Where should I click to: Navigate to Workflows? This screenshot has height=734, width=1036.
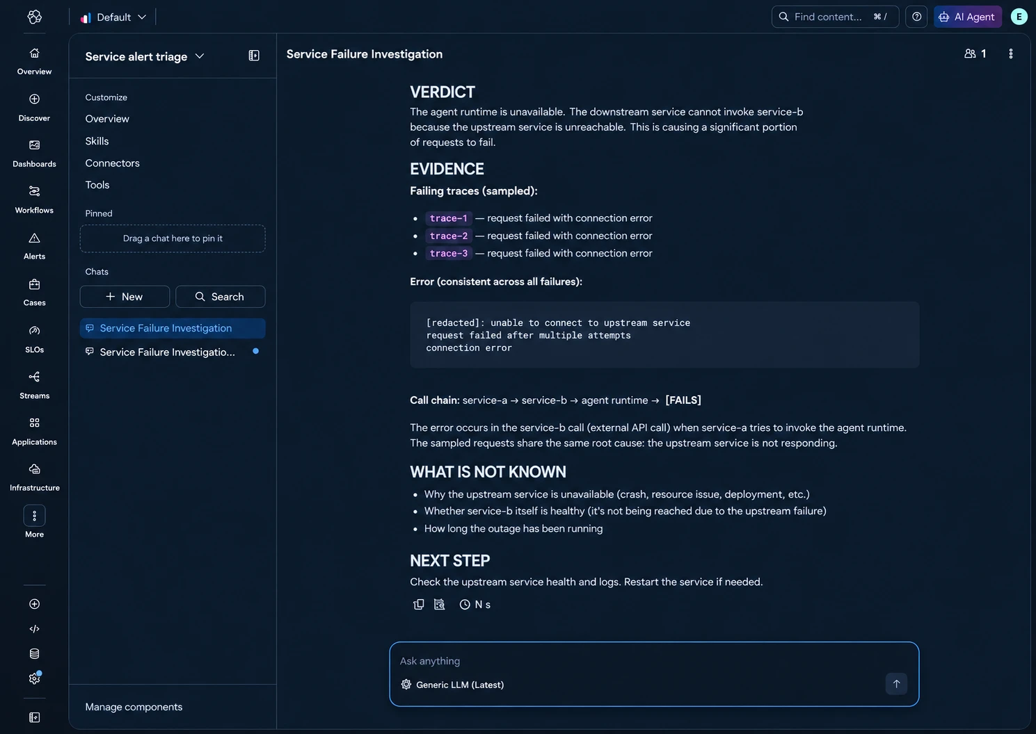(x=34, y=200)
